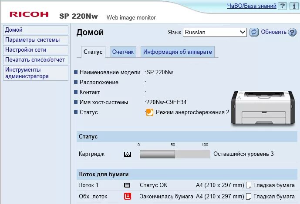This screenshot has height=204, width=300.
Task: Click the Обновить refresh link
Action: 273,32
